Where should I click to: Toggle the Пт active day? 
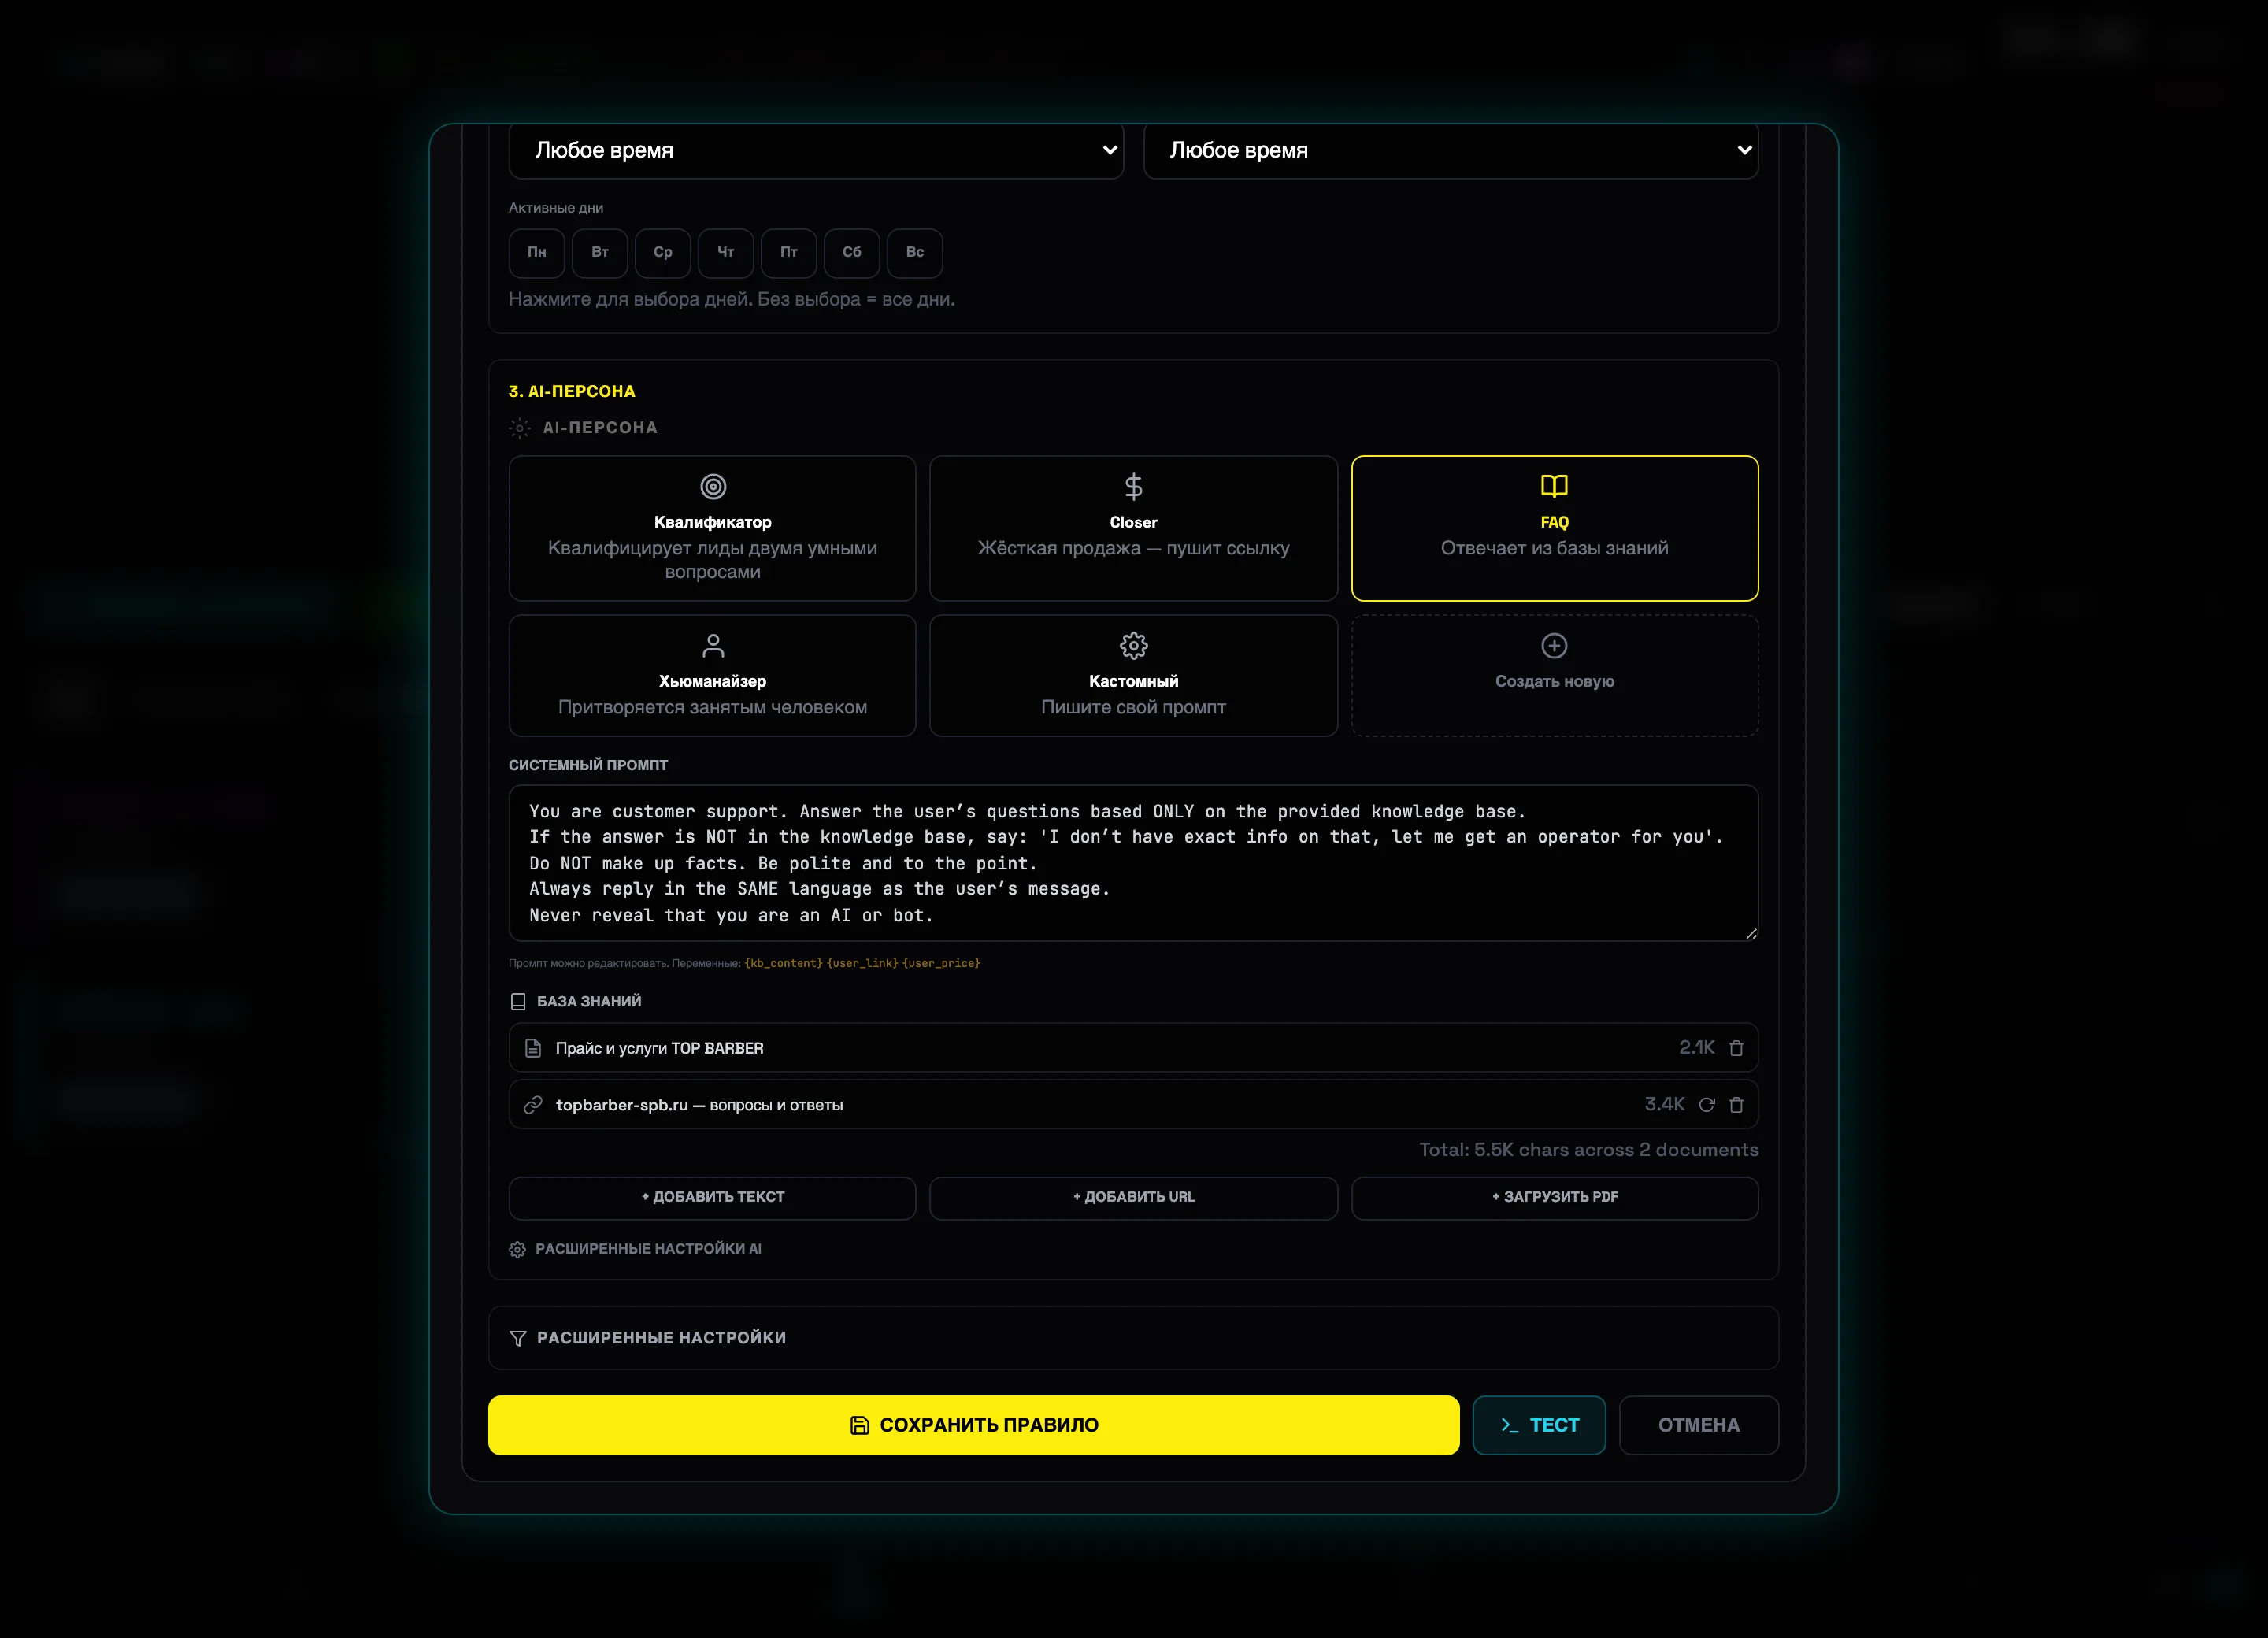(789, 253)
